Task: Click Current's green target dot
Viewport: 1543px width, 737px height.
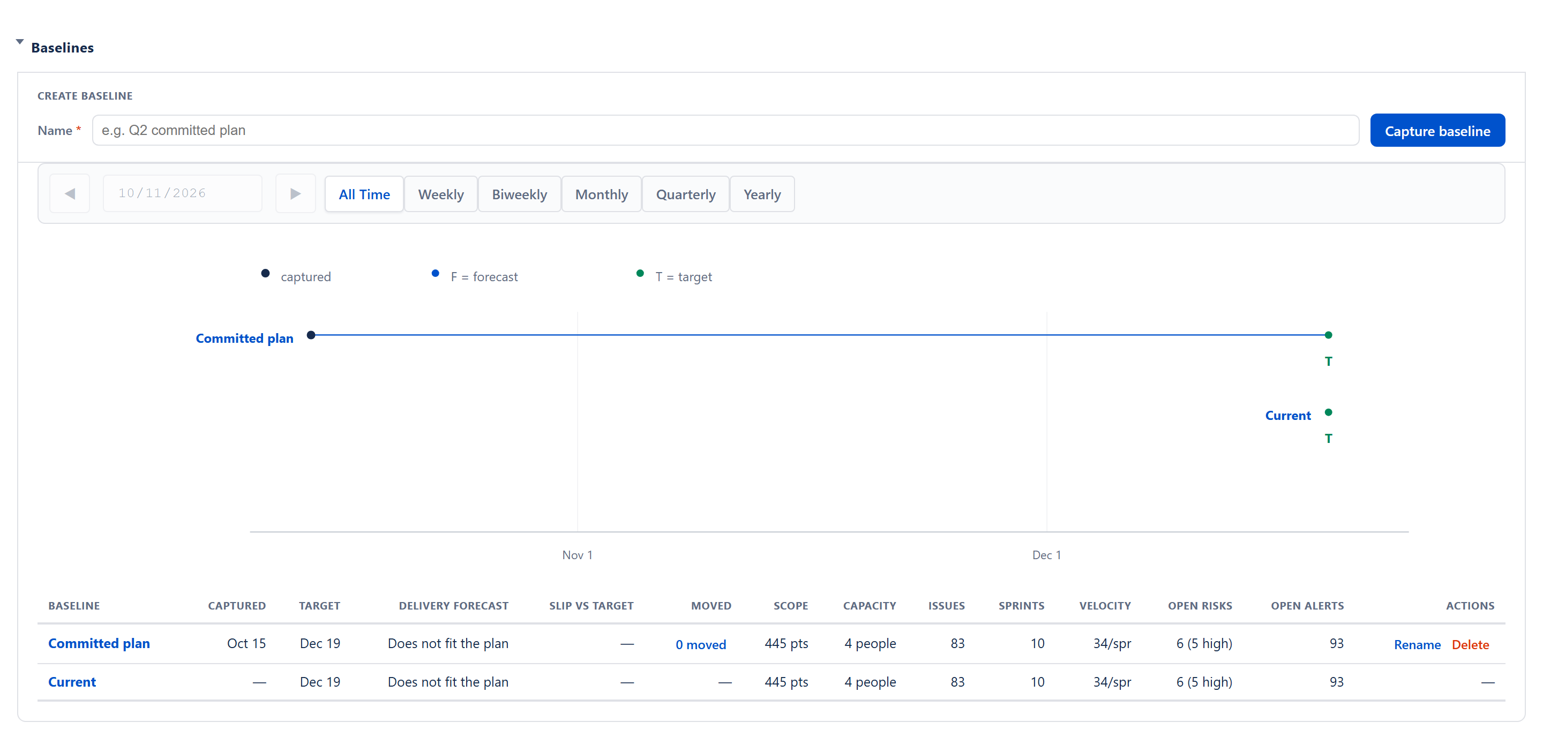Action: pos(1329,412)
